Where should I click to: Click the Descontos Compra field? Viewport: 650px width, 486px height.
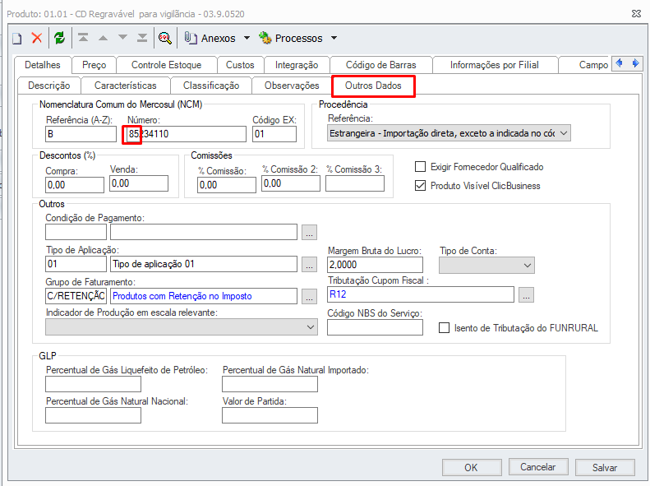pyautogui.click(x=75, y=185)
